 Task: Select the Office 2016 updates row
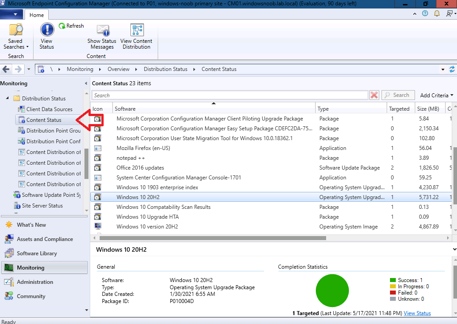pyautogui.click(x=271, y=168)
